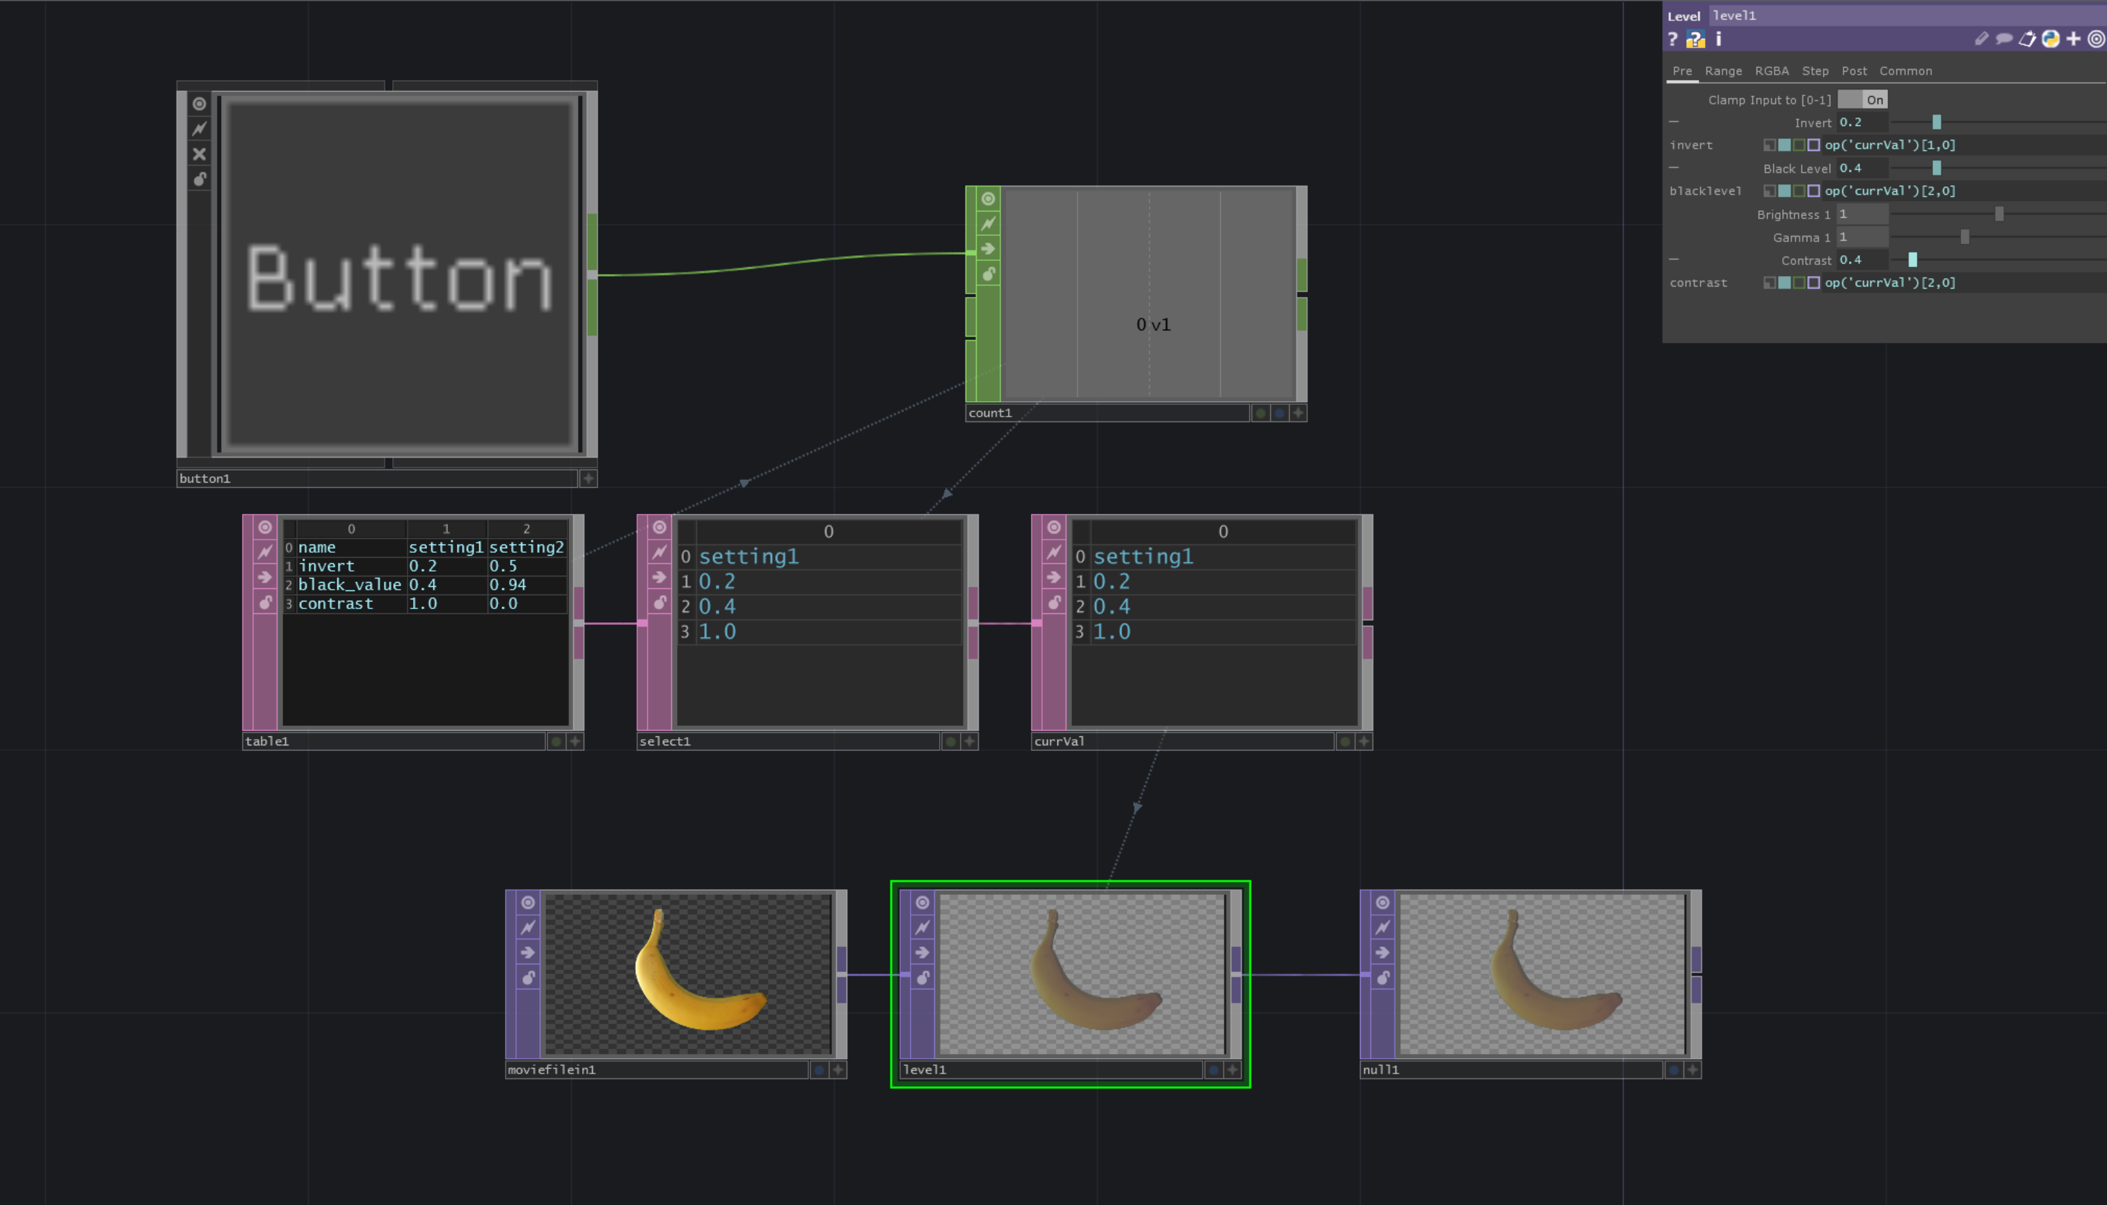Click the info i button in Level dialog

[1718, 39]
